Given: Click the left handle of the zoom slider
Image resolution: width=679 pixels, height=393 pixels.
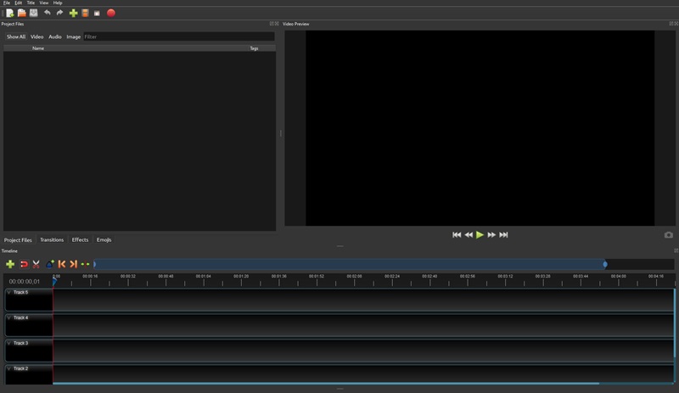Looking at the screenshot, I should [x=94, y=264].
